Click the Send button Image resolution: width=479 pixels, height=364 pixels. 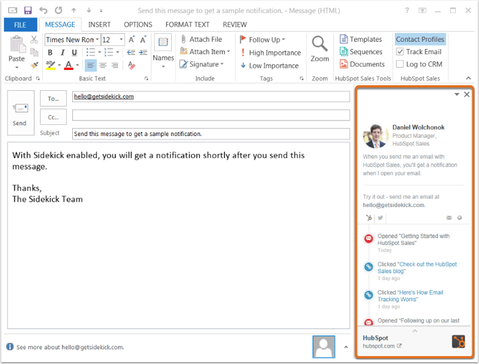(20, 113)
